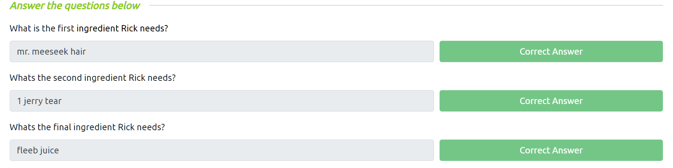This screenshot has width=673, height=168.
Task: Click the word "Rick" in the first question
Action: (x=129, y=28)
